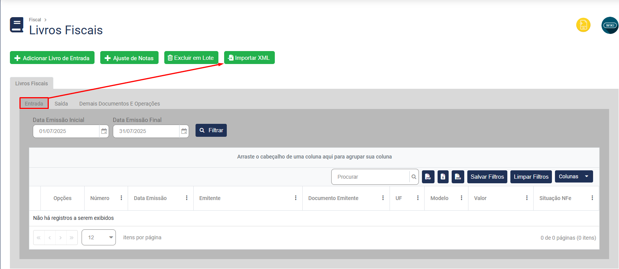Export the grid to Excel
The height and width of the screenshot is (269, 619).
pos(443,177)
